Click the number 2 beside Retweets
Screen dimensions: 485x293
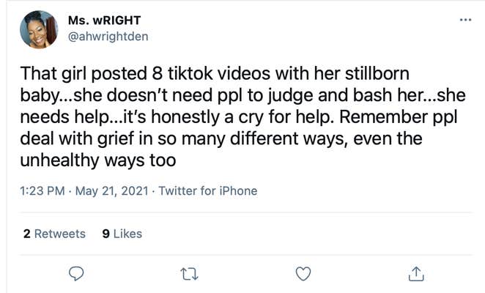27,234
